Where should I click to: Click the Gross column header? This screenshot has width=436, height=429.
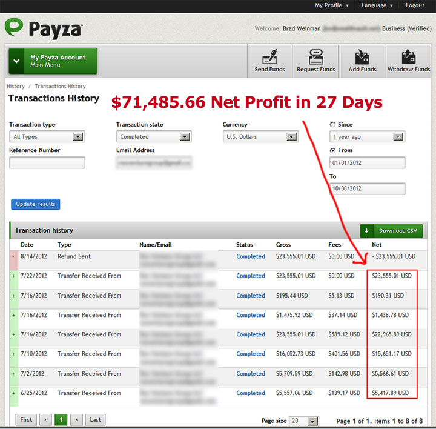click(x=283, y=245)
